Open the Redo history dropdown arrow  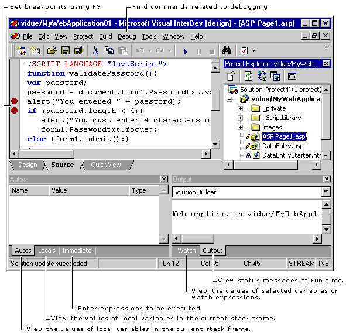(169, 51)
